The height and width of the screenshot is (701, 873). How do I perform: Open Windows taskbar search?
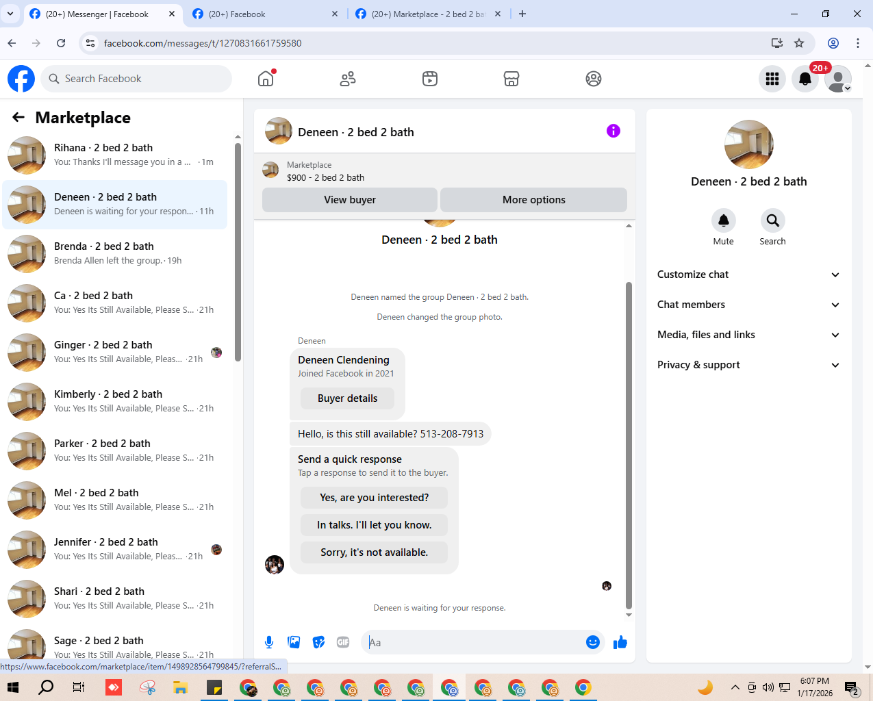coord(46,687)
